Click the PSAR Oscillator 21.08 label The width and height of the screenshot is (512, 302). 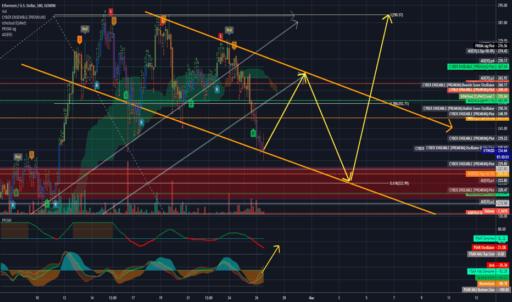click(490, 248)
